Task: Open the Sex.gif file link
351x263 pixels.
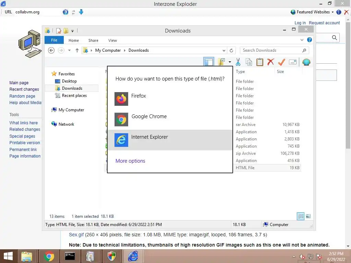Action: (x=76, y=235)
